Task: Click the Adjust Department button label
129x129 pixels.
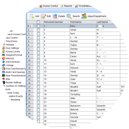Action: 97,16
